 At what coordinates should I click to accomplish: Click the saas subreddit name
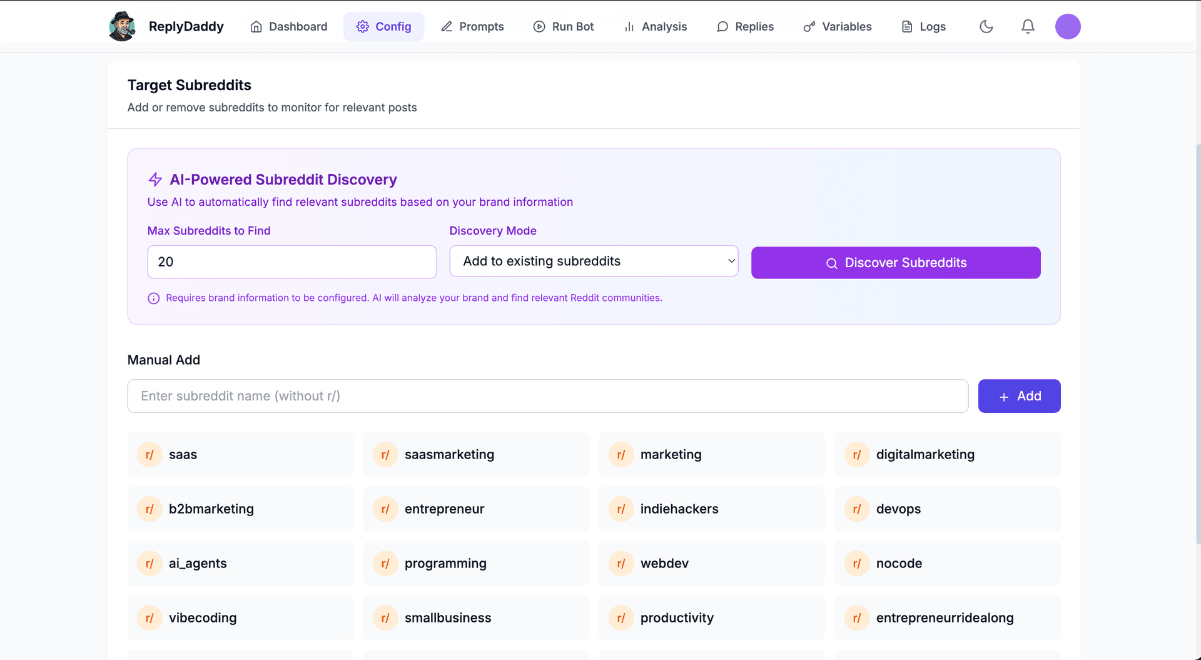183,455
